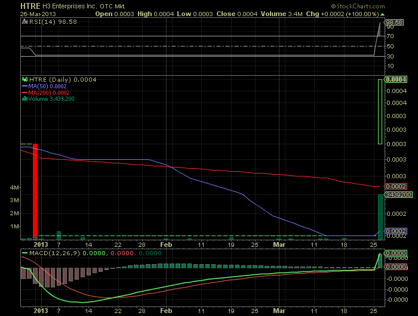
Task: Click the 3439200 volume value tag
Action: [x=398, y=194]
